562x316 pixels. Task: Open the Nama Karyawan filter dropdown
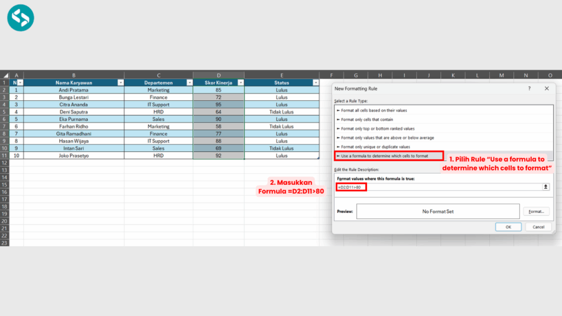[119, 83]
